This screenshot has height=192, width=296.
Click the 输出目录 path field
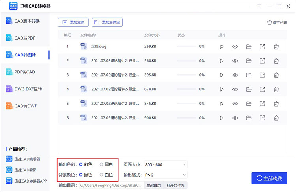click(x=112, y=185)
